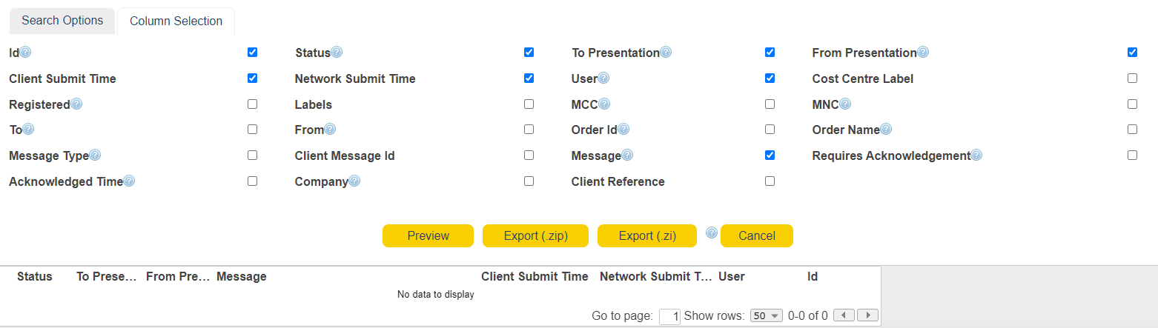Image resolution: width=1158 pixels, height=328 pixels.
Task: Go to the previous results page
Action: (844, 315)
